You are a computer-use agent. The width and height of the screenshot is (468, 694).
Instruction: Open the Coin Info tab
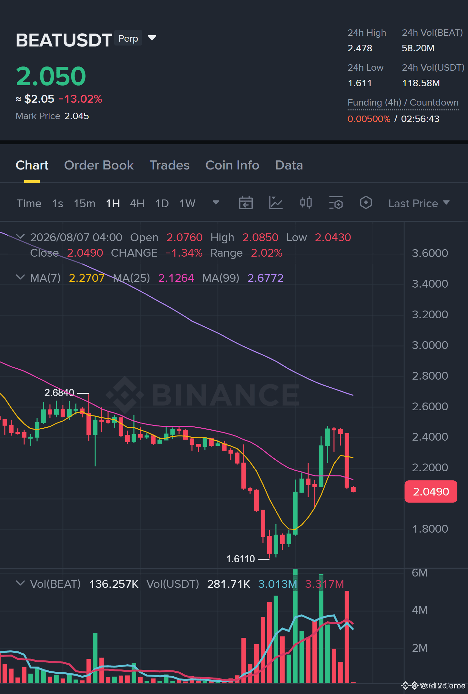tap(232, 165)
